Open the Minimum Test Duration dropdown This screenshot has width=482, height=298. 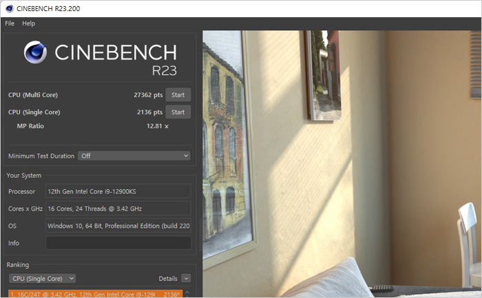click(134, 156)
